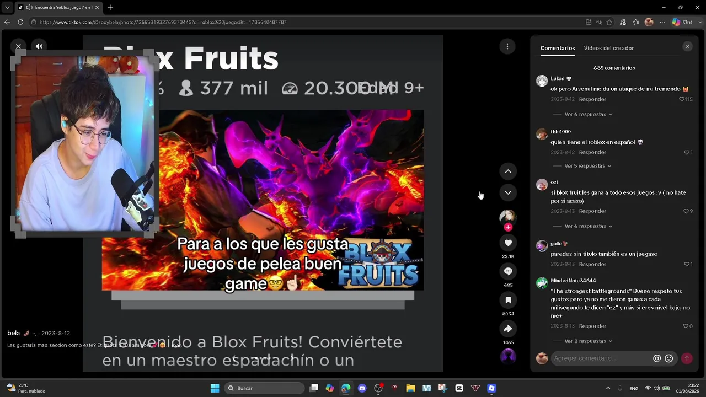Screen dimensions: 706x397
Task: Expand the caption with 'más' link
Action: (176, 346)
